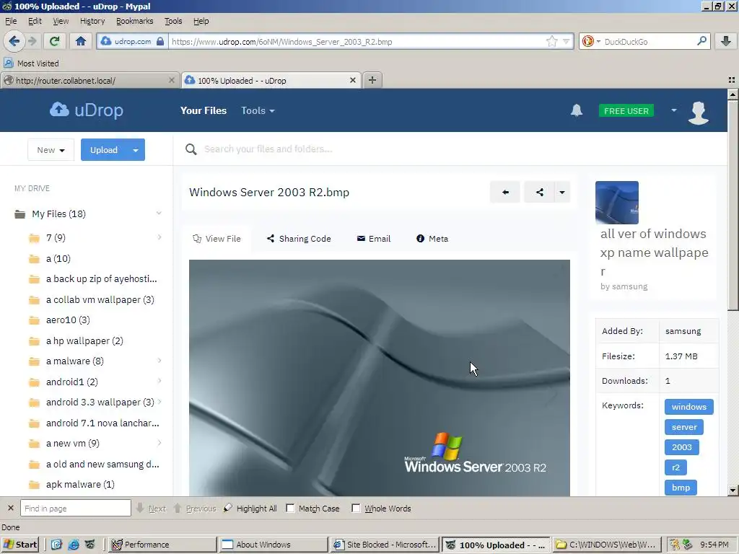Click the site identity lock icon for udrop.com
Viewport: 739px width, 554px height.
160,41
